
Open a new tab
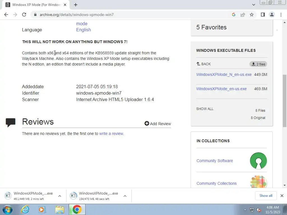[x=76, y=5]
